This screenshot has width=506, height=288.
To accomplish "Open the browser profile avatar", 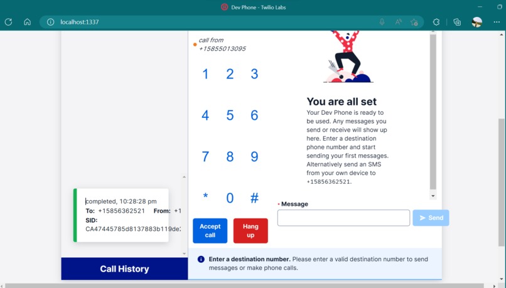I will (476, 22).
